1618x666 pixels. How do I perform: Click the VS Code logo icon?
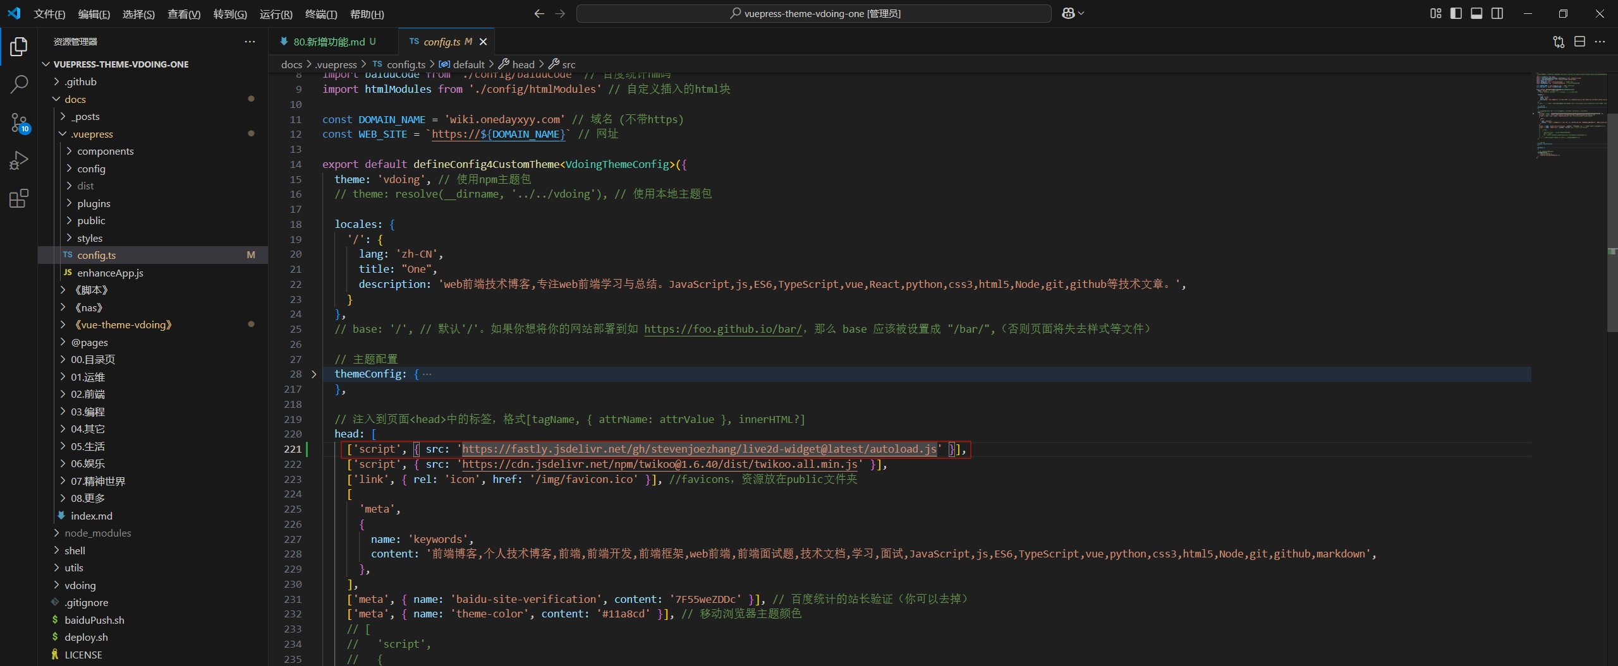14,13
